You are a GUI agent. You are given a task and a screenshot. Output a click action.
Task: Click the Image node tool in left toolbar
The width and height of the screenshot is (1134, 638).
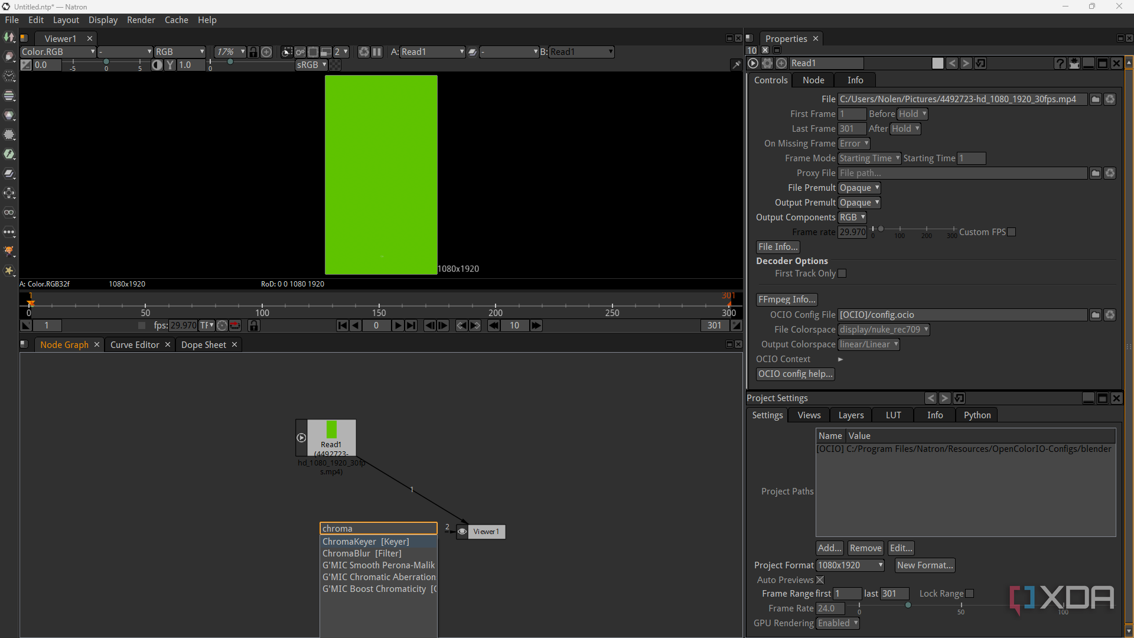pyautogui.click(x=9, y=37)
